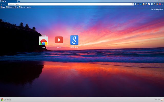164x102 pixels.
Task: Open the 'chrome extension' bookmark folder
Action: click(x=25, y=7)
